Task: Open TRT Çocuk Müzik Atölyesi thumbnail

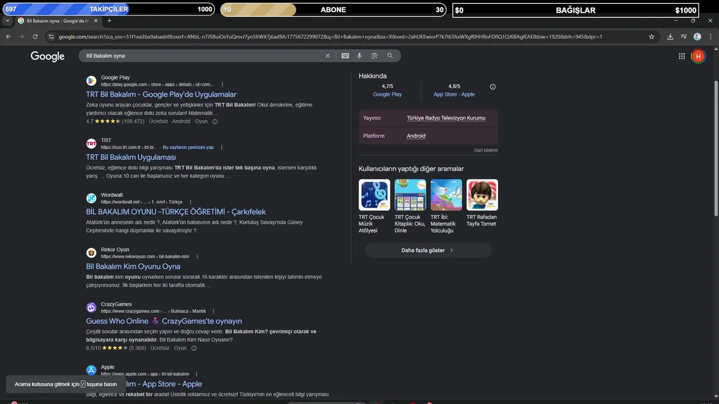Action: [x=375, y=195]
